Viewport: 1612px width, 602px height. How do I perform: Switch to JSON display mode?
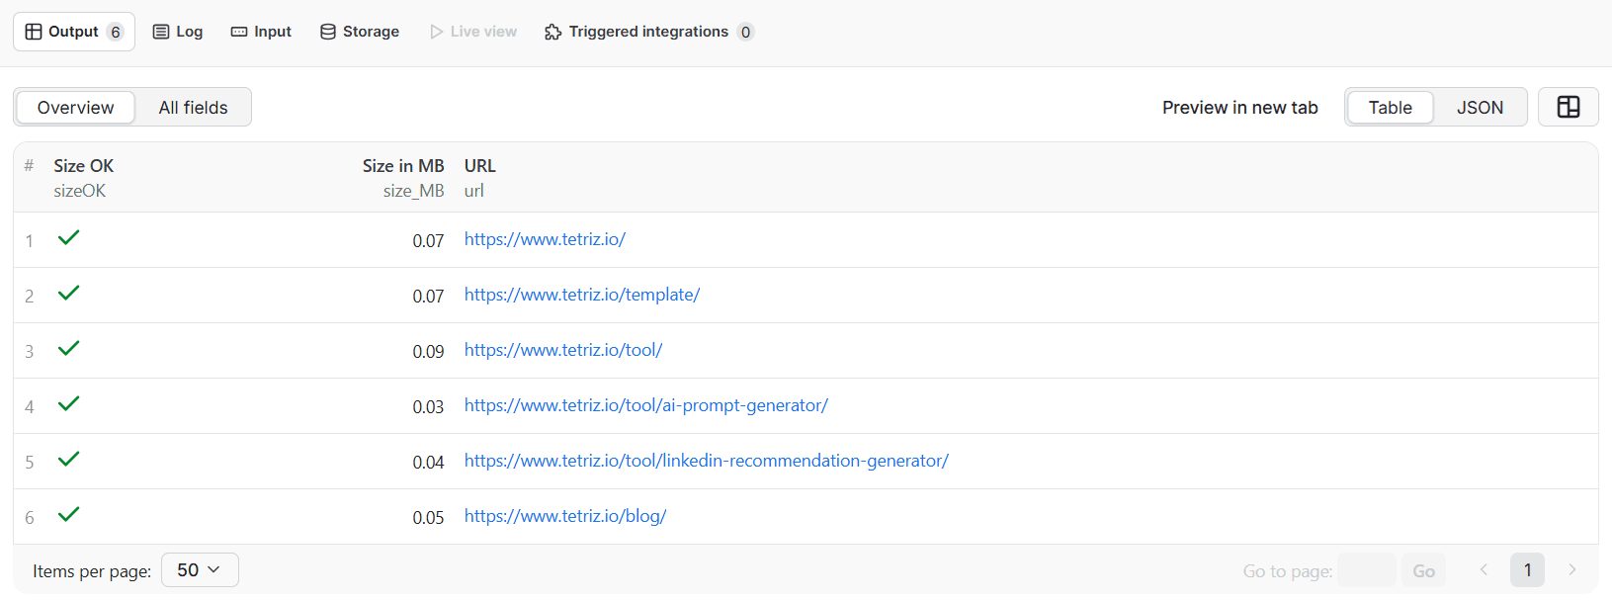[1480, 107]
